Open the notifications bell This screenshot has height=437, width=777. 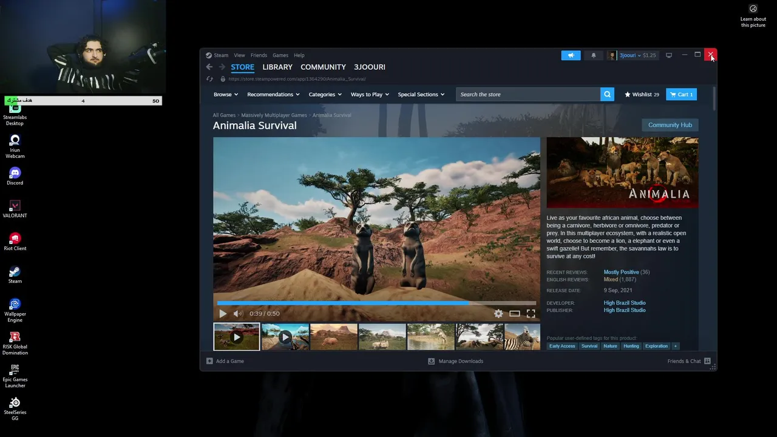tap(594, 55)
